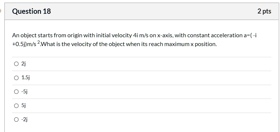
Task: Click the positive "2j" answer label text
Action: click(x=24, y=64)
